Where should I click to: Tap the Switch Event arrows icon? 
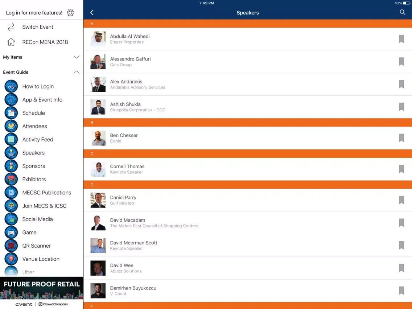point(11,27)
